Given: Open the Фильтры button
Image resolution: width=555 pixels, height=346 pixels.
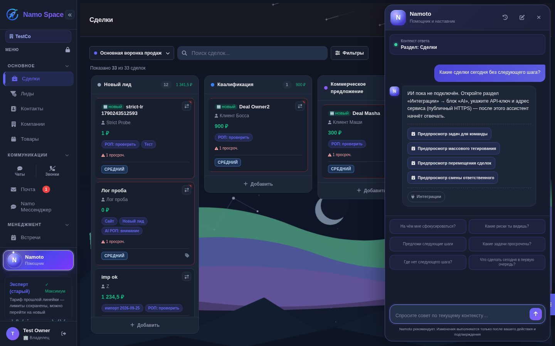Looking at the screenshot, I should coord(350,53).
